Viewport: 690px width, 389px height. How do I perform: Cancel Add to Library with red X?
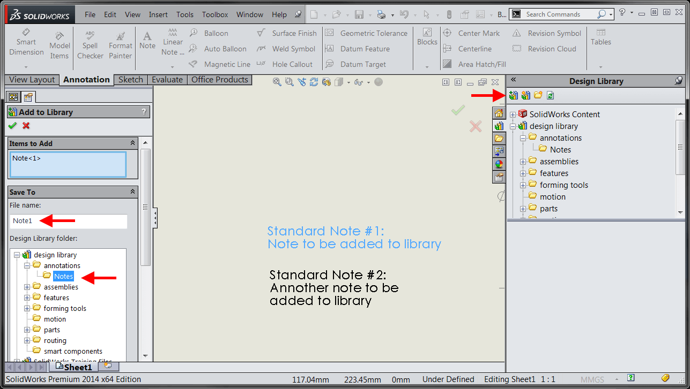(x=26, y=125)
